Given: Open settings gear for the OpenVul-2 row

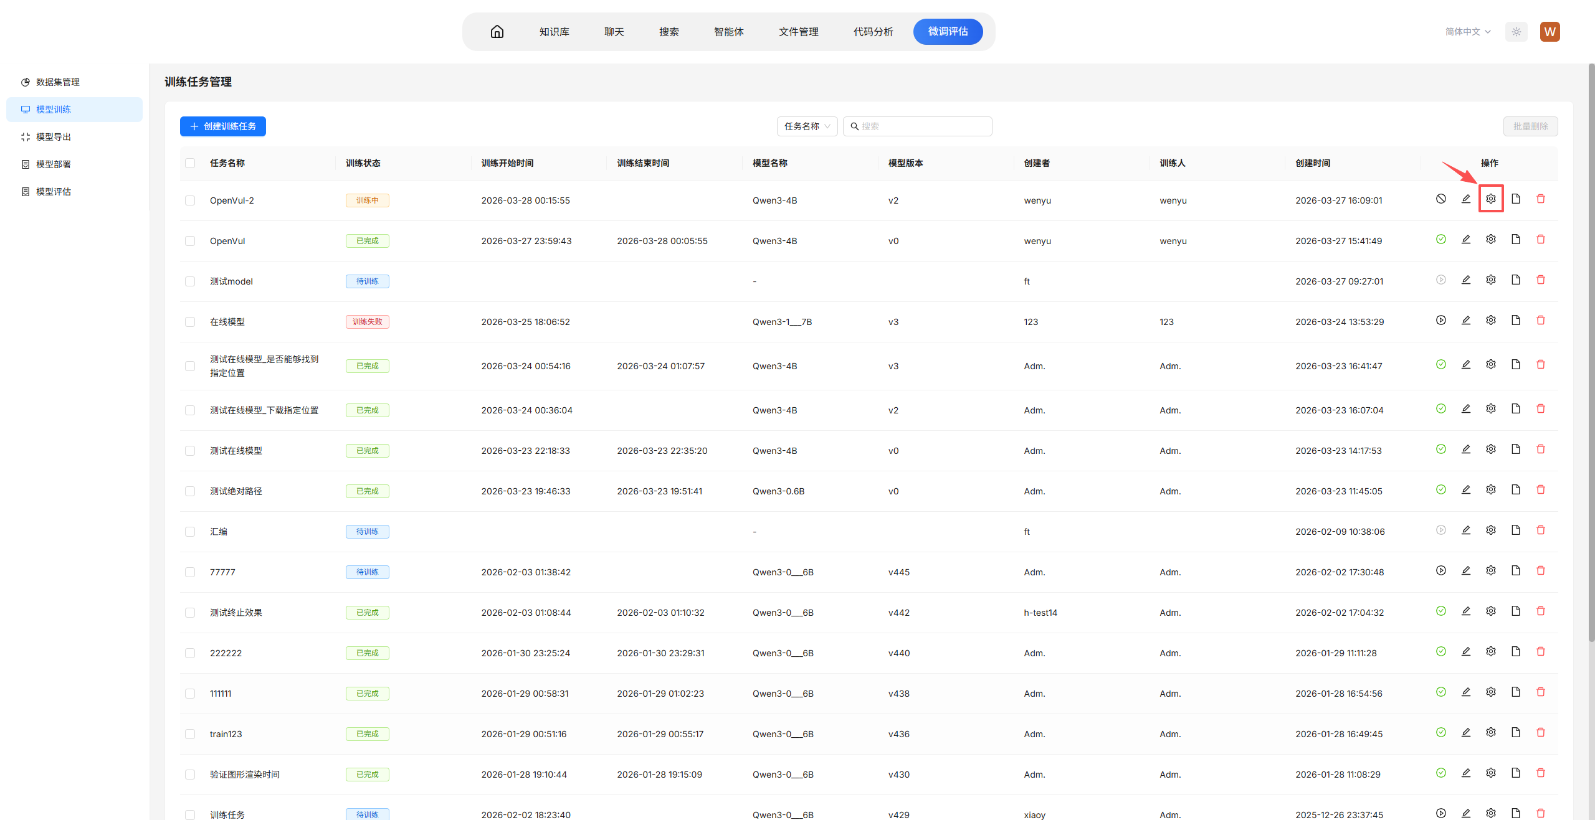Looking at the screenshot, I should 1490,199.
